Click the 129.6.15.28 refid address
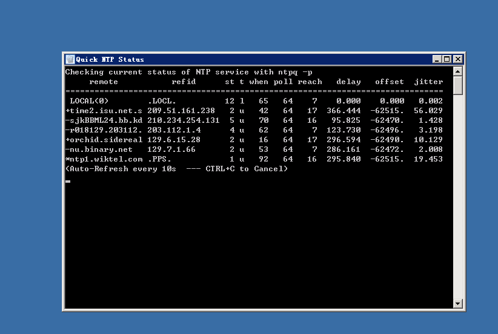 (174, 140)
